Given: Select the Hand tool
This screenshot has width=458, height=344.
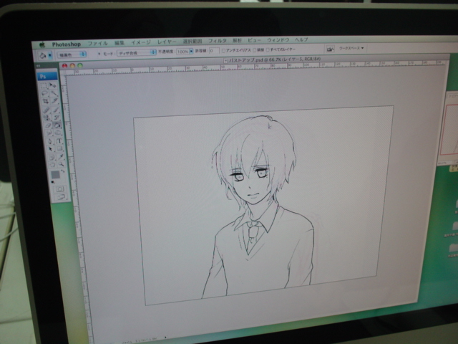Looking at the screenshot, I should point(52,165).
